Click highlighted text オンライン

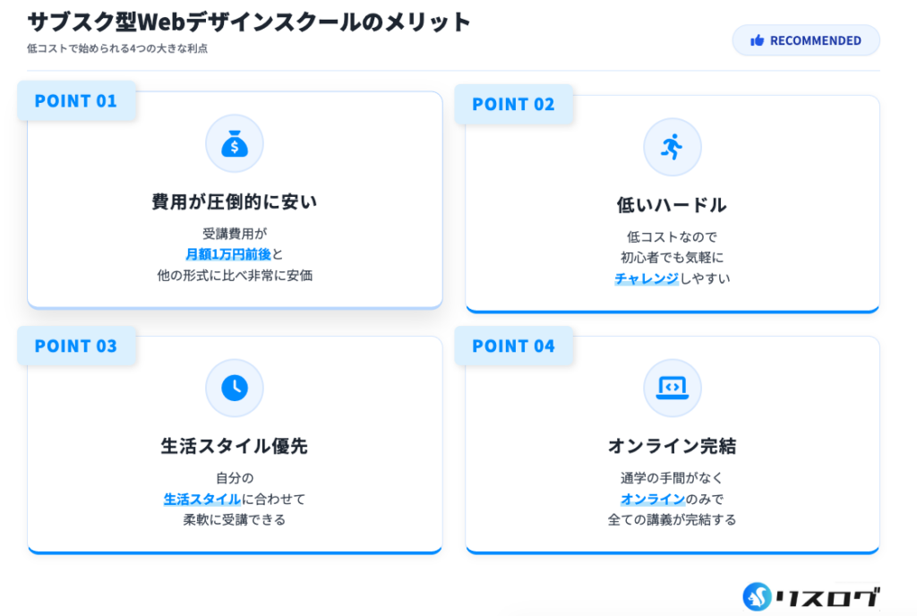pos(653,499)
